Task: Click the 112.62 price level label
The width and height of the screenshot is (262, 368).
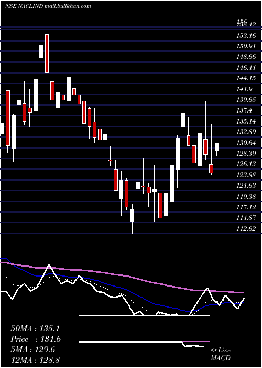Action: pos(246,228)
